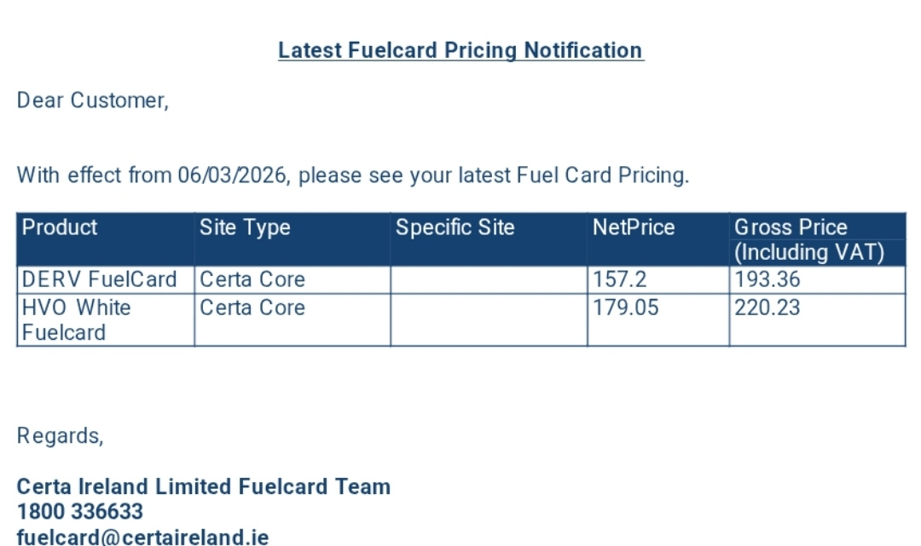Click the HVO White Fuelcard cell

(106, 320)
